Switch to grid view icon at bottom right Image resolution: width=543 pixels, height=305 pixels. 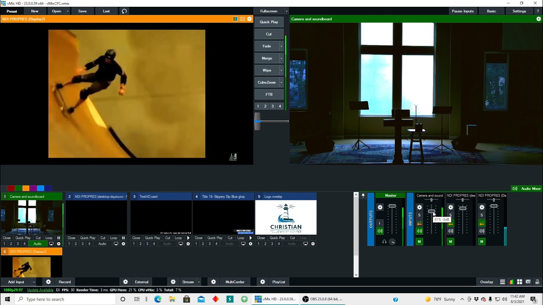pos(519,282)
